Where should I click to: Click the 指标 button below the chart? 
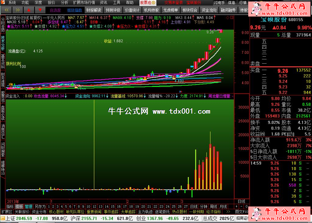[x=10, y=206]
